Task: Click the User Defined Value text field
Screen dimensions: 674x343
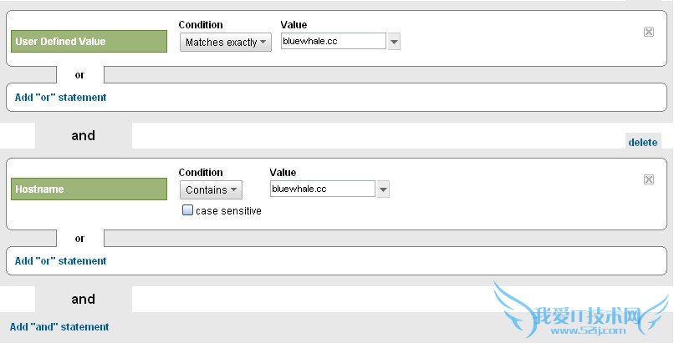Action: click(x=334, y=41)
